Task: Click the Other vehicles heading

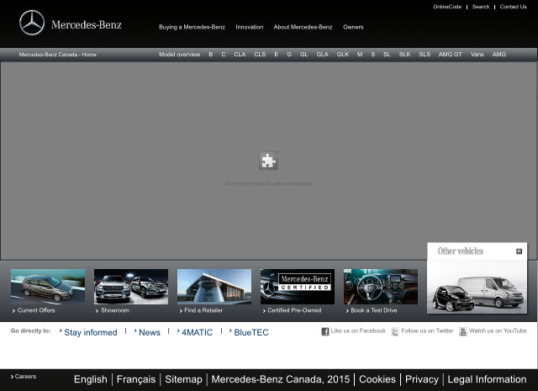Action: (x=461, y=251)
